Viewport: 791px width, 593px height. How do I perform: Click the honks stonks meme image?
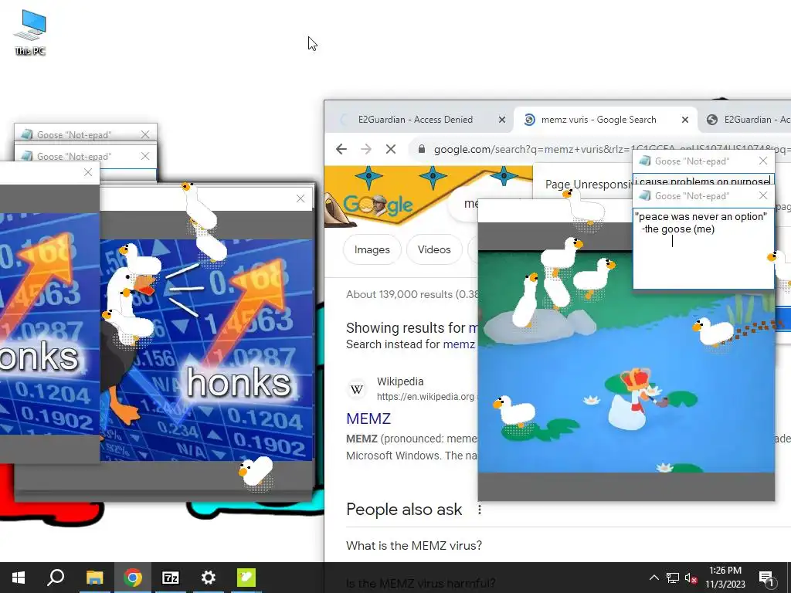(206, 350)
